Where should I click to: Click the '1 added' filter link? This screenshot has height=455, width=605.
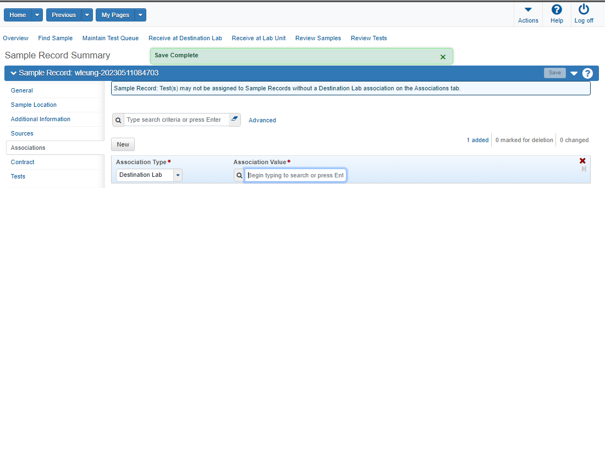pyautogui.click(x=477, y=140)
